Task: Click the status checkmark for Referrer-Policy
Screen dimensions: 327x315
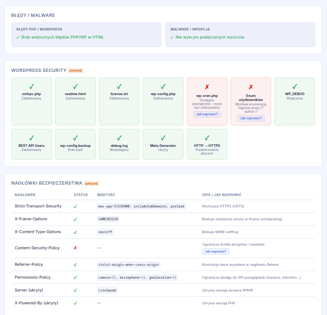Action: [75, 265]
